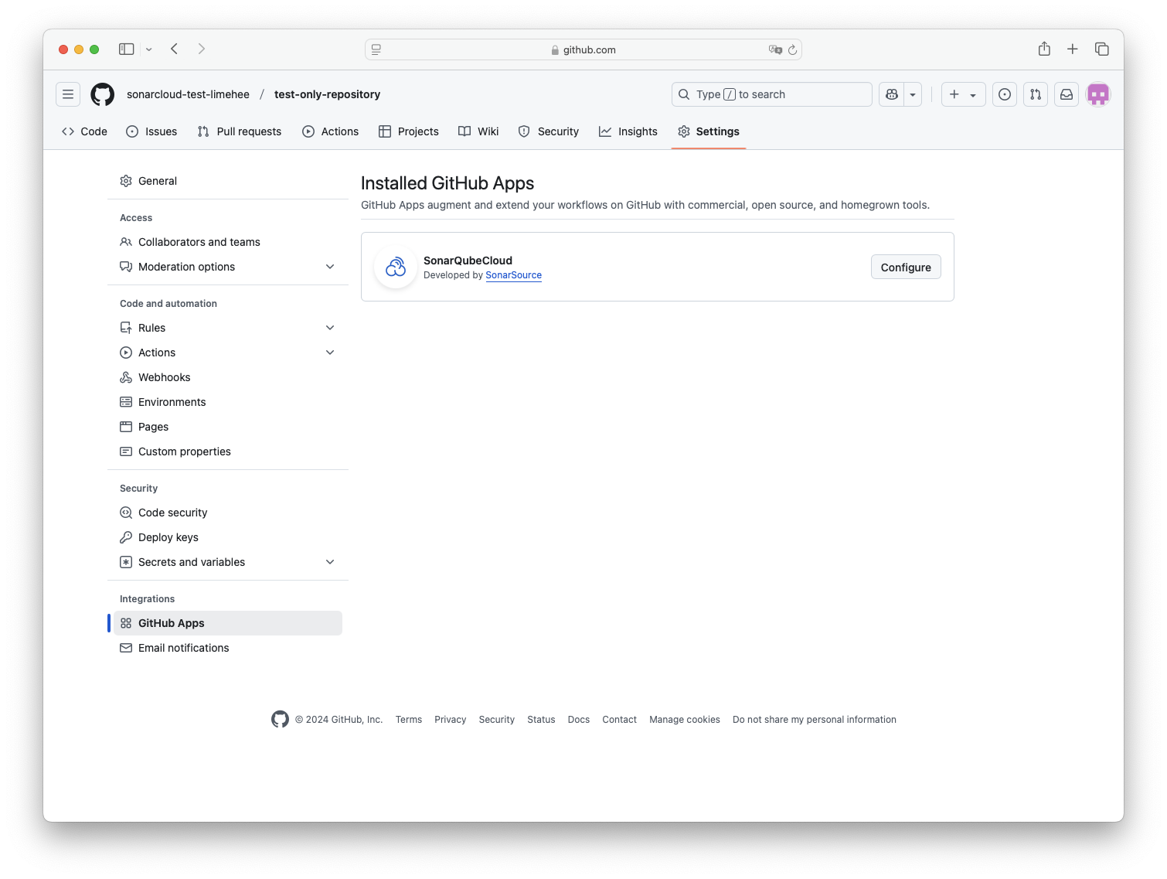Expand the sidebar Actions section chevron
The image size is (1167, 879).
point(330,353)
